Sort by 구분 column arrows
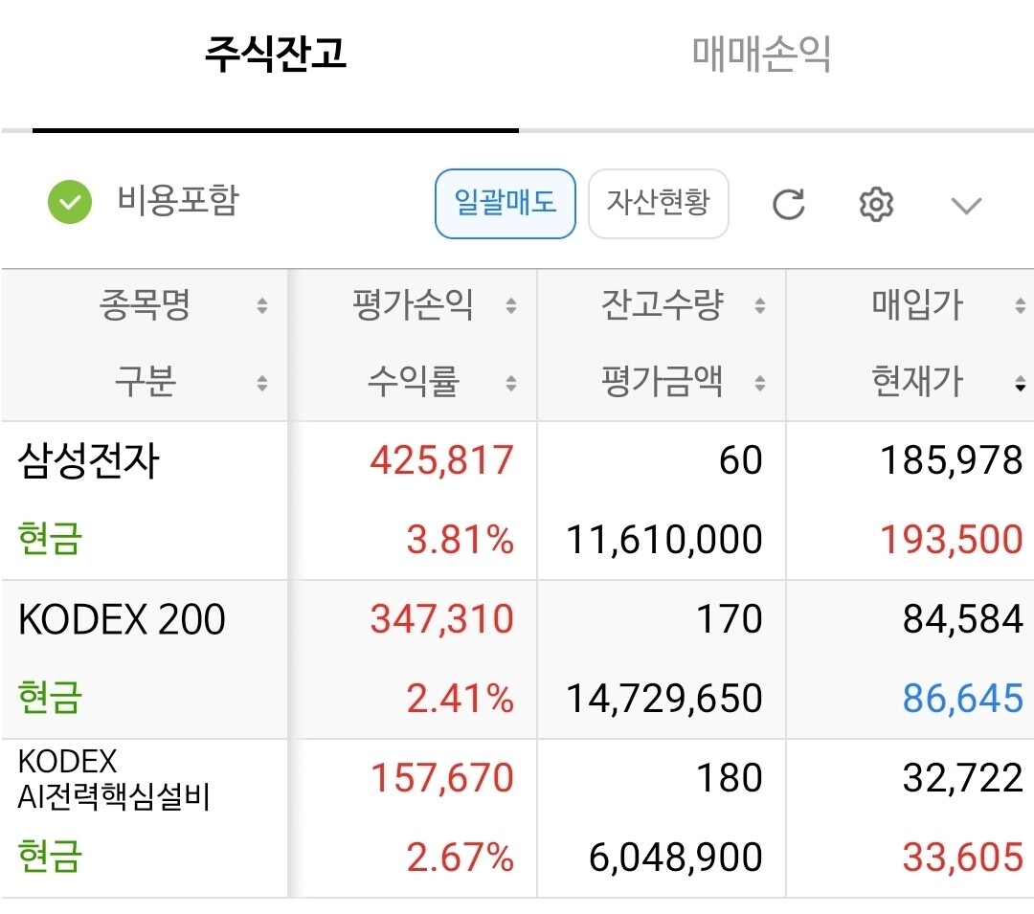 [262, 384]
